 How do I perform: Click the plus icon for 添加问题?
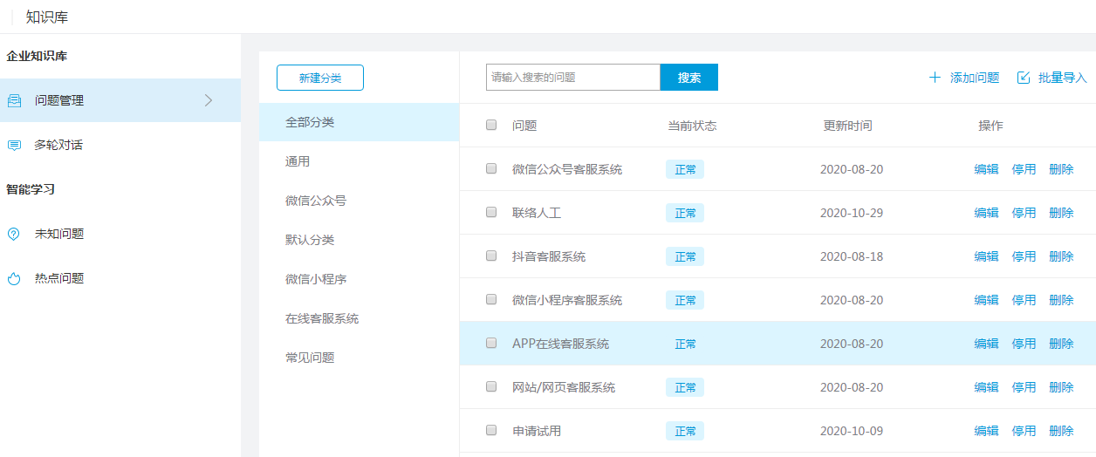935,78
